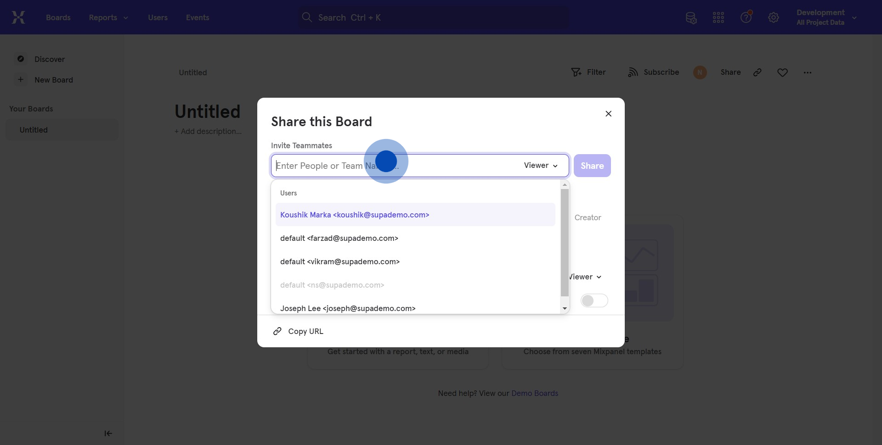The width and height of the screenshot is (882, 445).
Task: Click the Enter People or Team input
Action: (x=395, y=166)
